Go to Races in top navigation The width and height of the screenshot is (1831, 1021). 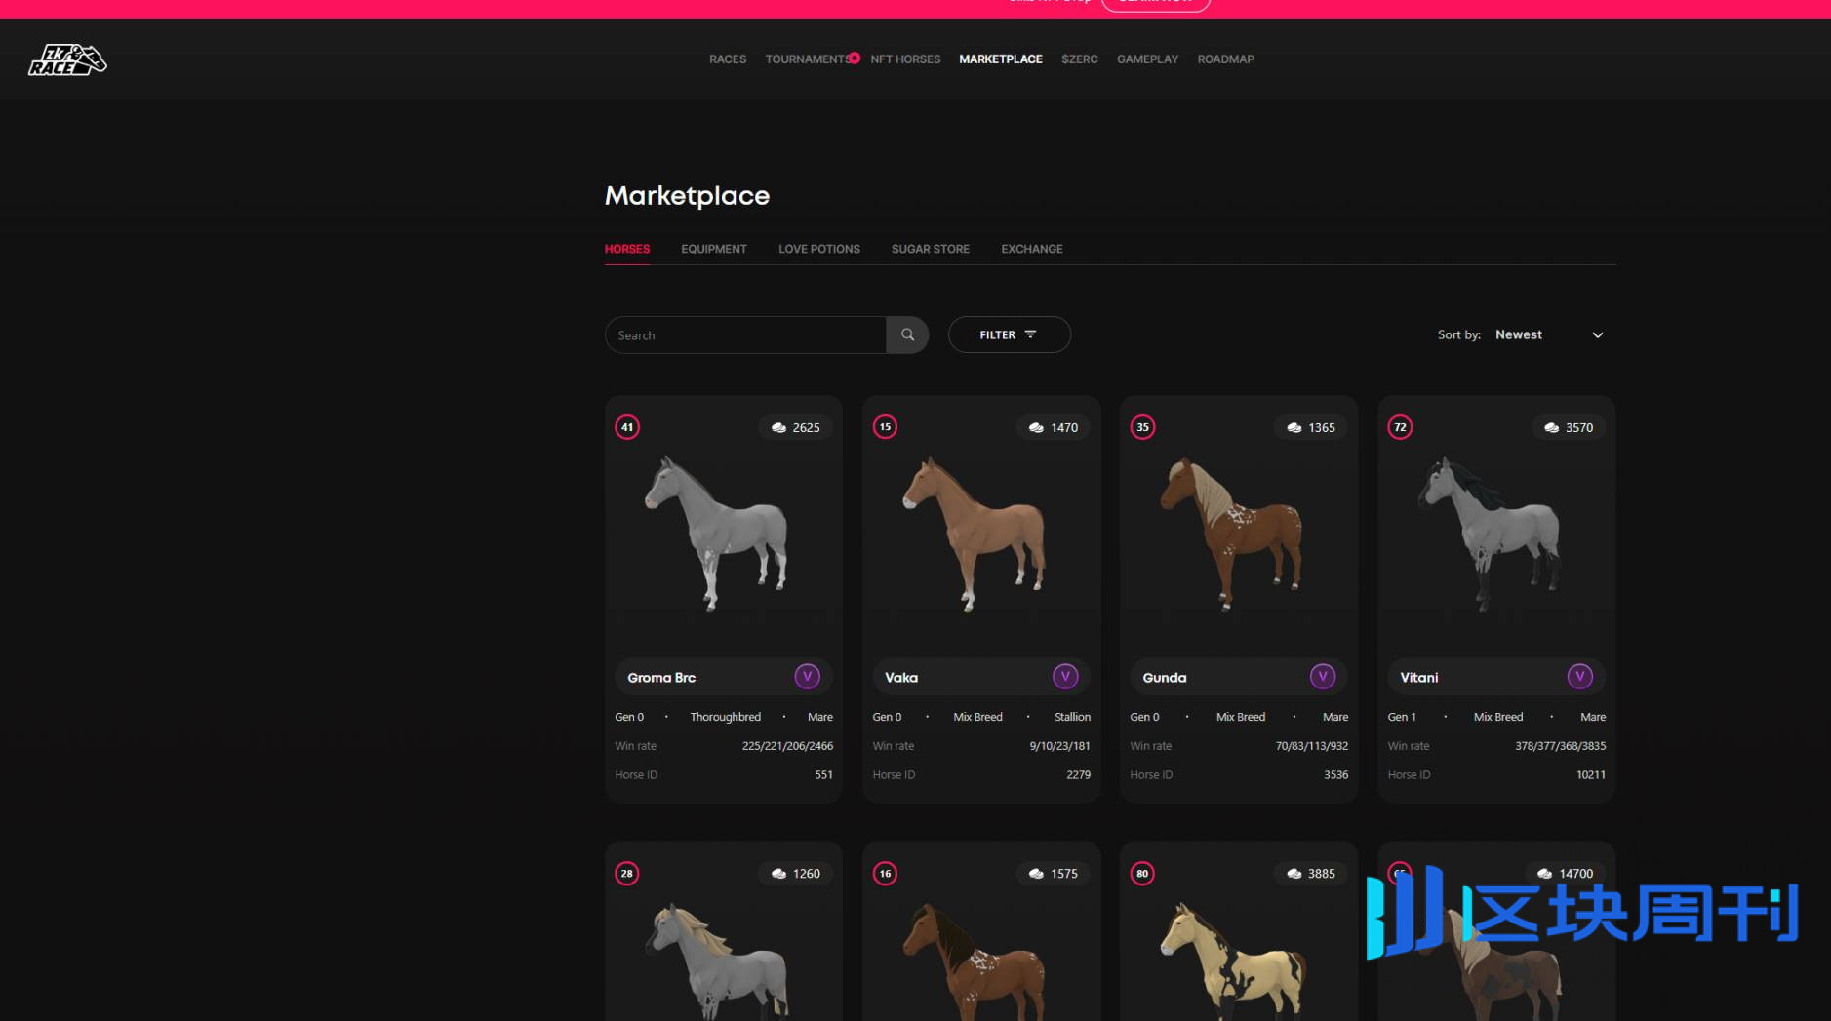click(728, 59)
